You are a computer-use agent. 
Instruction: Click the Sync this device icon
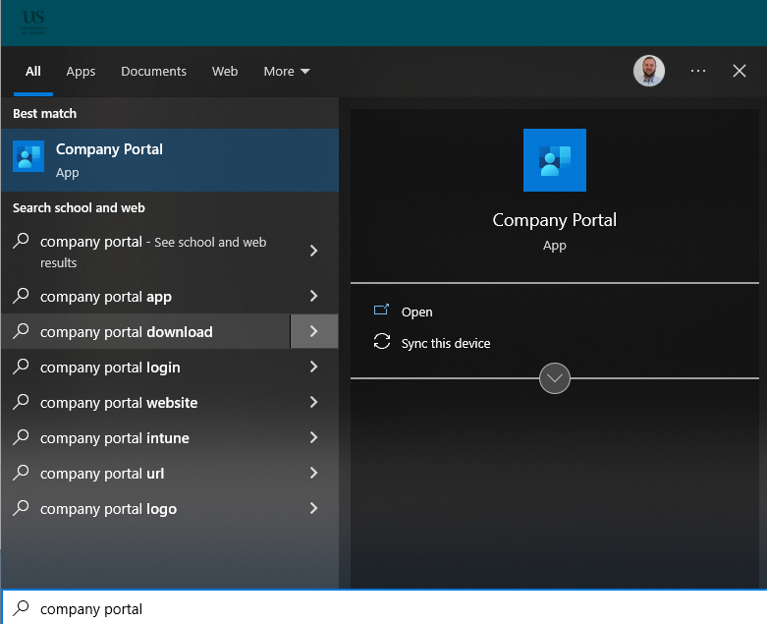coord(382,342)
